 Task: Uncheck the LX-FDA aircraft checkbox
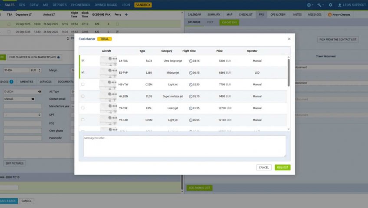pos(83,61)
